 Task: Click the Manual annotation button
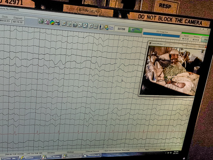pos(163,149)
